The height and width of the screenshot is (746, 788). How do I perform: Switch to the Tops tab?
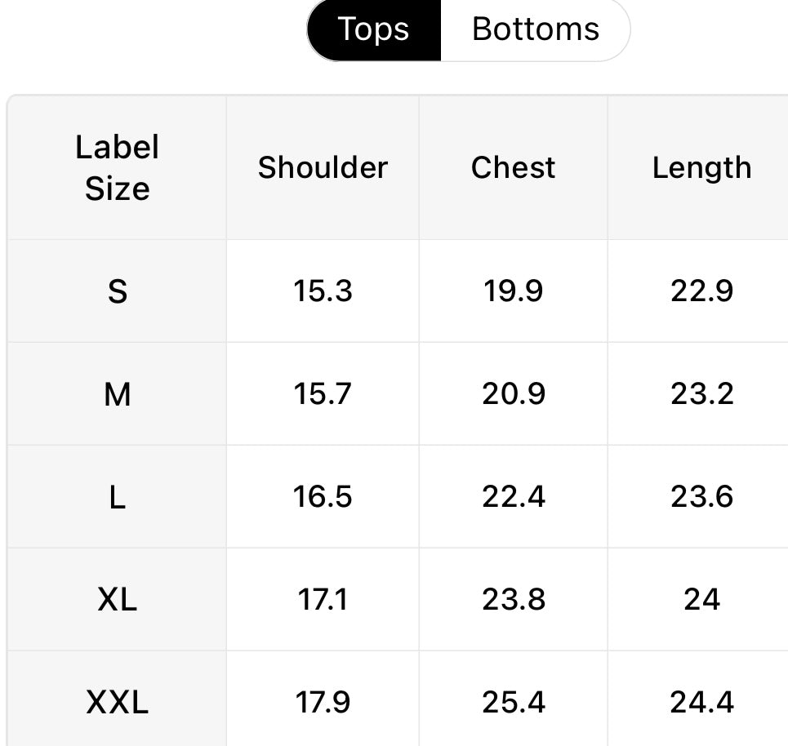click(374, 29)
